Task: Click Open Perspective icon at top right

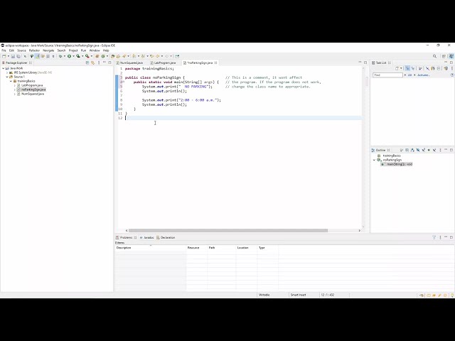Action: [444, 56]
